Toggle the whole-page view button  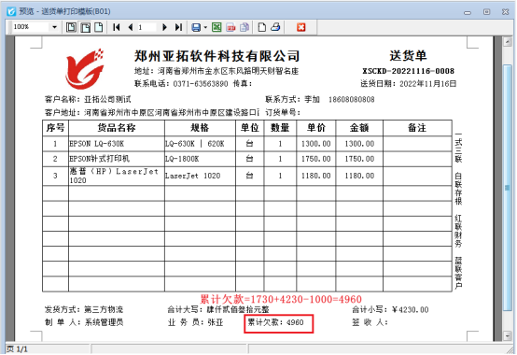(x=99, y=27)
